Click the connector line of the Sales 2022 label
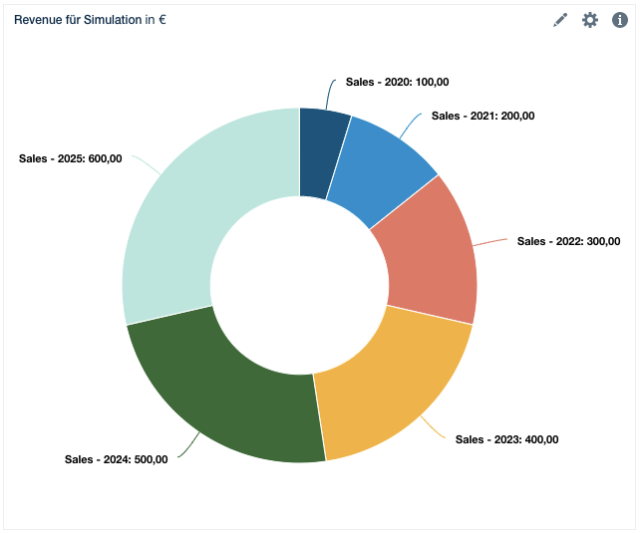640x533 pixels. 490,242
